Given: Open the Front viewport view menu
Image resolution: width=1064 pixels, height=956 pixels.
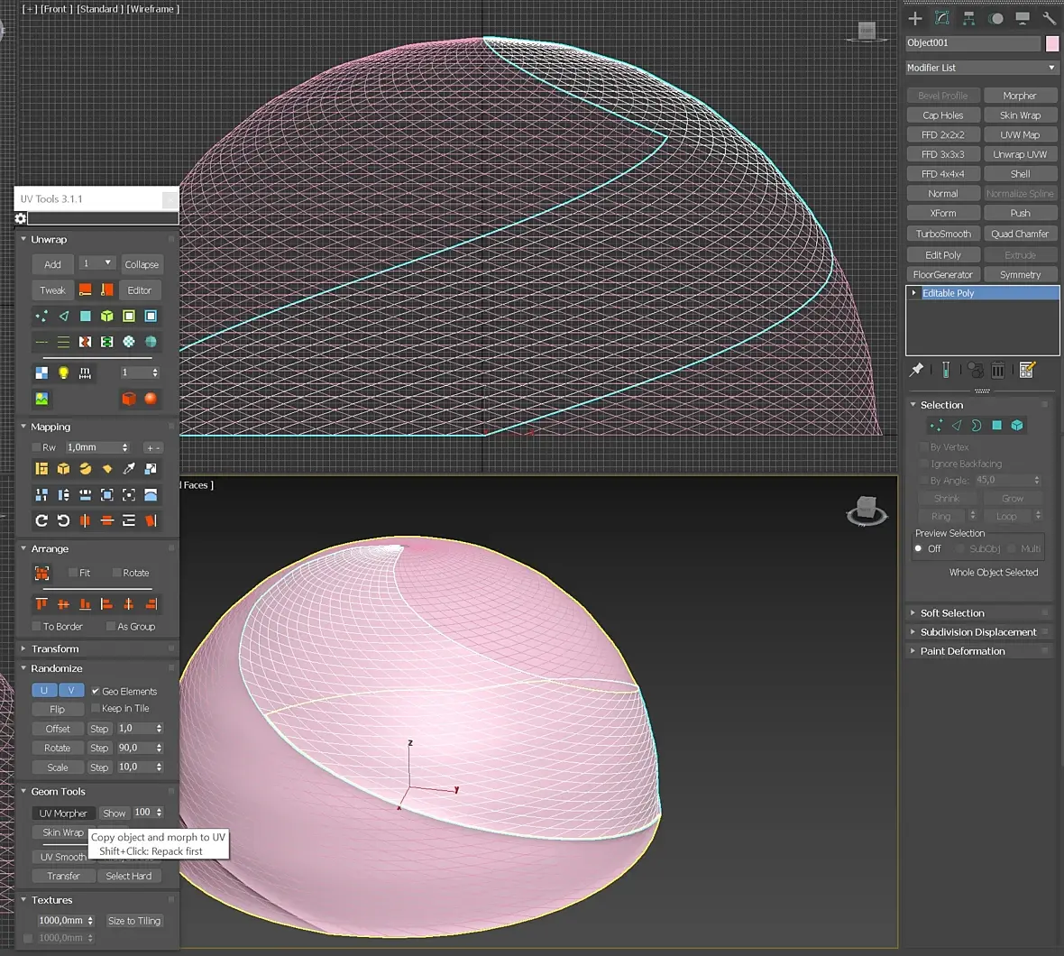Looking at the screenshot, I should [x=55, y=9].
